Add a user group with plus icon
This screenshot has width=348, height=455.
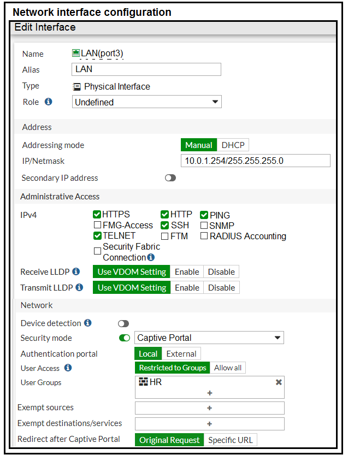pyautogui.click(x=209, y=393)
